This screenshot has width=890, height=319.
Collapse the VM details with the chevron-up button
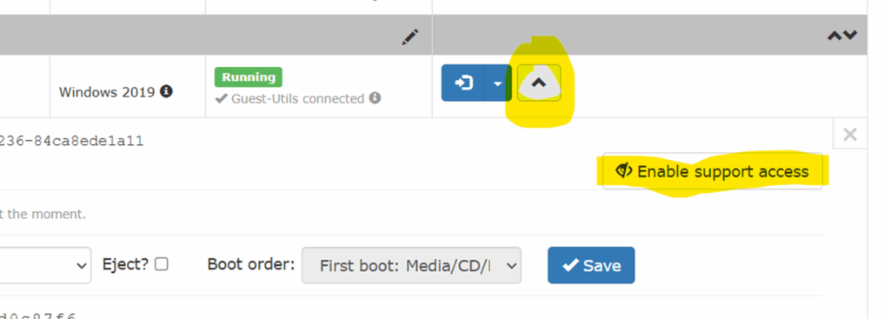(539, 83)
